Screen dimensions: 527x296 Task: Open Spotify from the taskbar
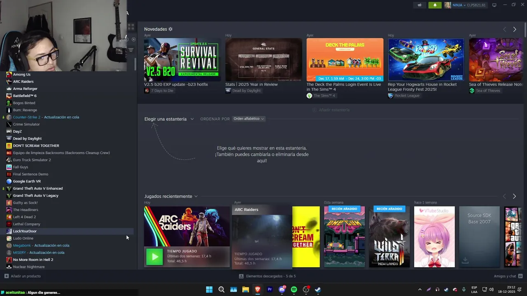tap(294, 289)
